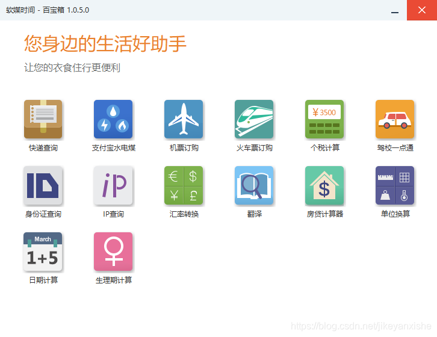437x337 pixels.
Task: Click the window title 软媒时间 - 百宝箱 1.0.5.0
Action: 48,10
